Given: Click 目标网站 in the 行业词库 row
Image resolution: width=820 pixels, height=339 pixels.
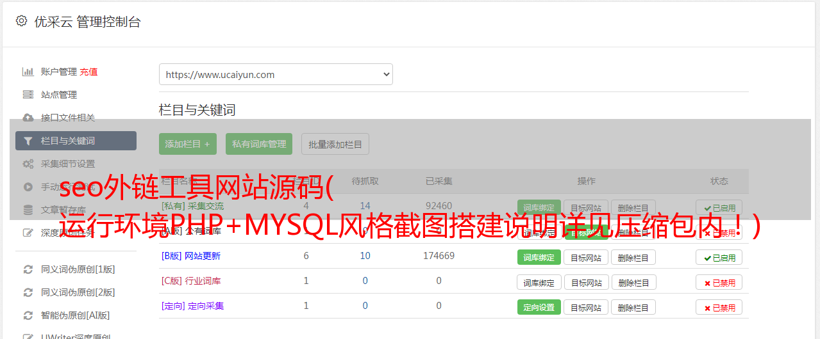Looking at the screenshot, I should tap(586, 282).
